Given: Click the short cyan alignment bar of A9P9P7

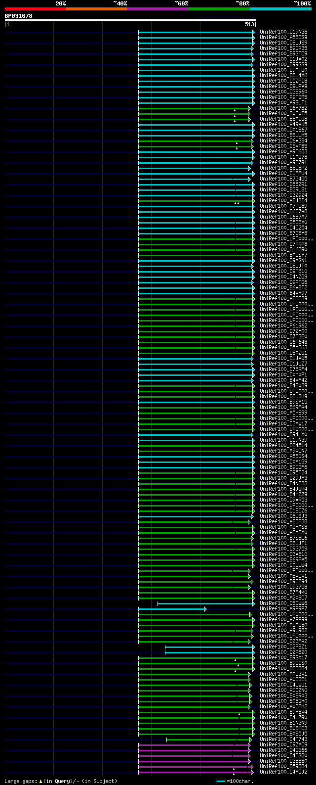Looking at the screenshot, I should click(172, 609).
